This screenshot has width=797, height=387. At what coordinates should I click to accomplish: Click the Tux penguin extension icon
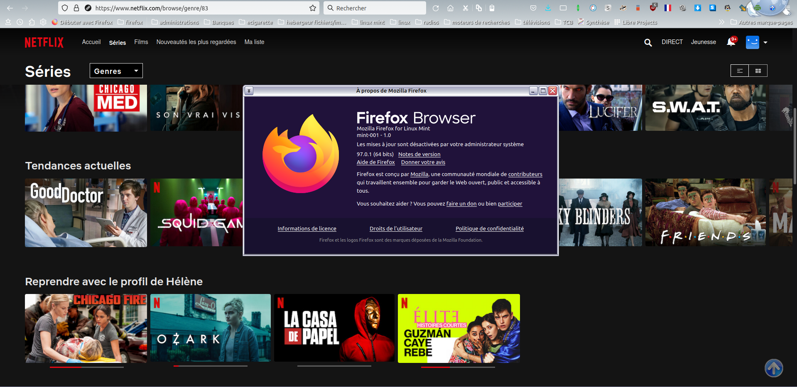[x=728, y=8]
